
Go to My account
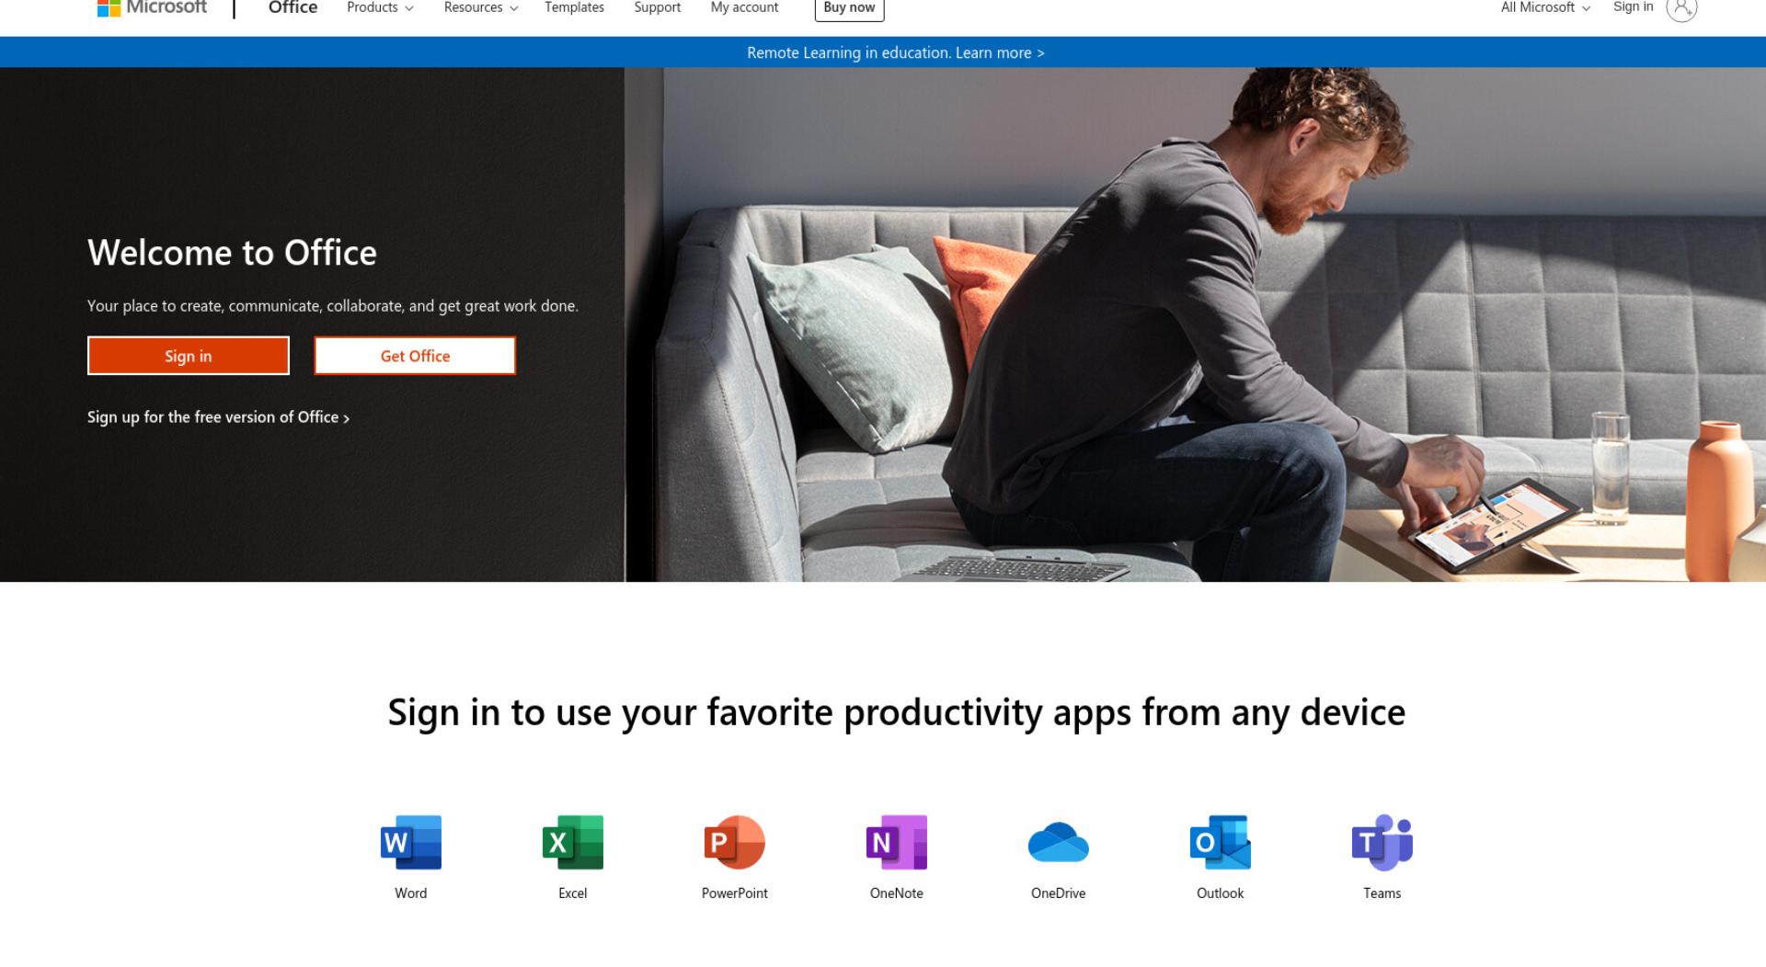pos(744,7)
